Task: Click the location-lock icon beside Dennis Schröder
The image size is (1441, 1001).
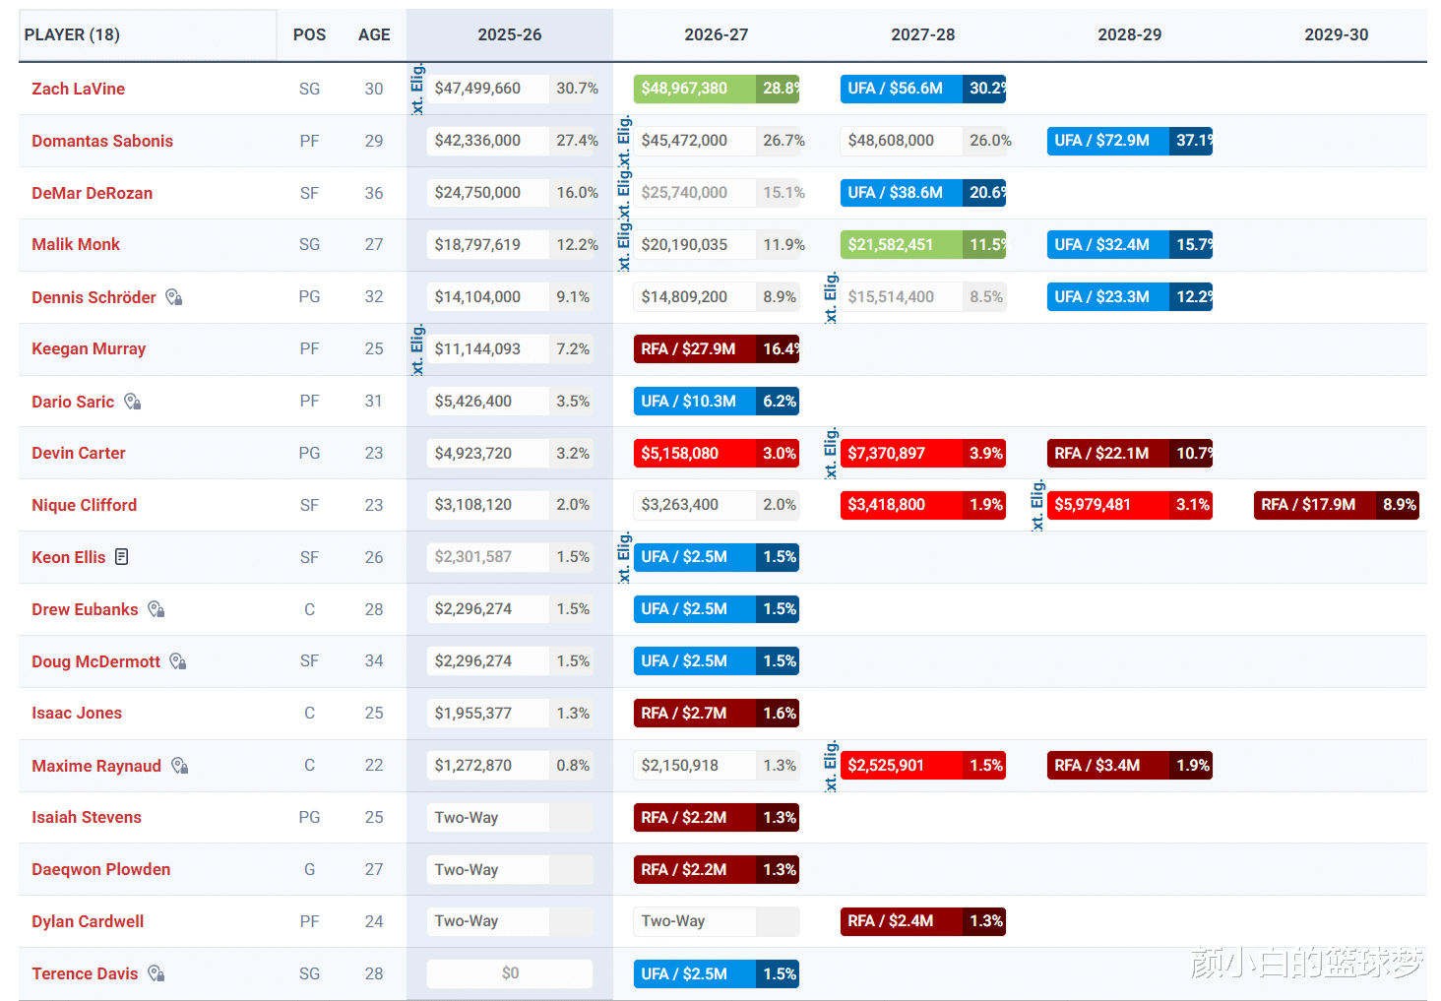Action: click(174, 297)
